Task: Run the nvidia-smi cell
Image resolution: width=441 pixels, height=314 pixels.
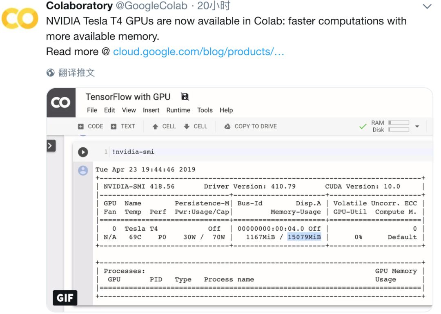Action: click(x=83, y=152)
